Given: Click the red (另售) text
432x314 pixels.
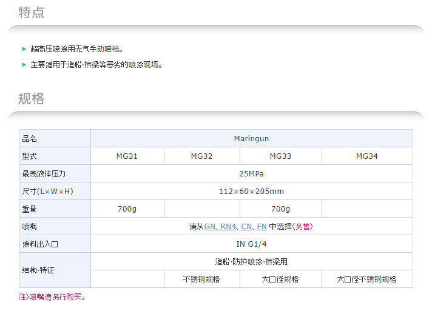Looking at the screenshot, I should coord(303,227).
